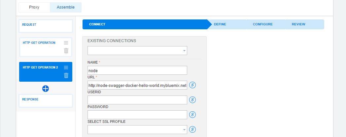The height and width of the screenshot is (137, 346).
Task: Click the reorder handle on HTTP GET OPERATION
Action: 66,43
